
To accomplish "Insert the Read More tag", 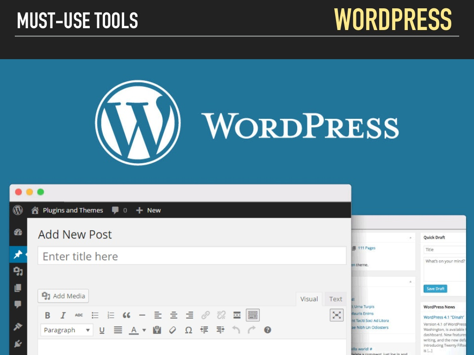I will click(x=237, y=315).
